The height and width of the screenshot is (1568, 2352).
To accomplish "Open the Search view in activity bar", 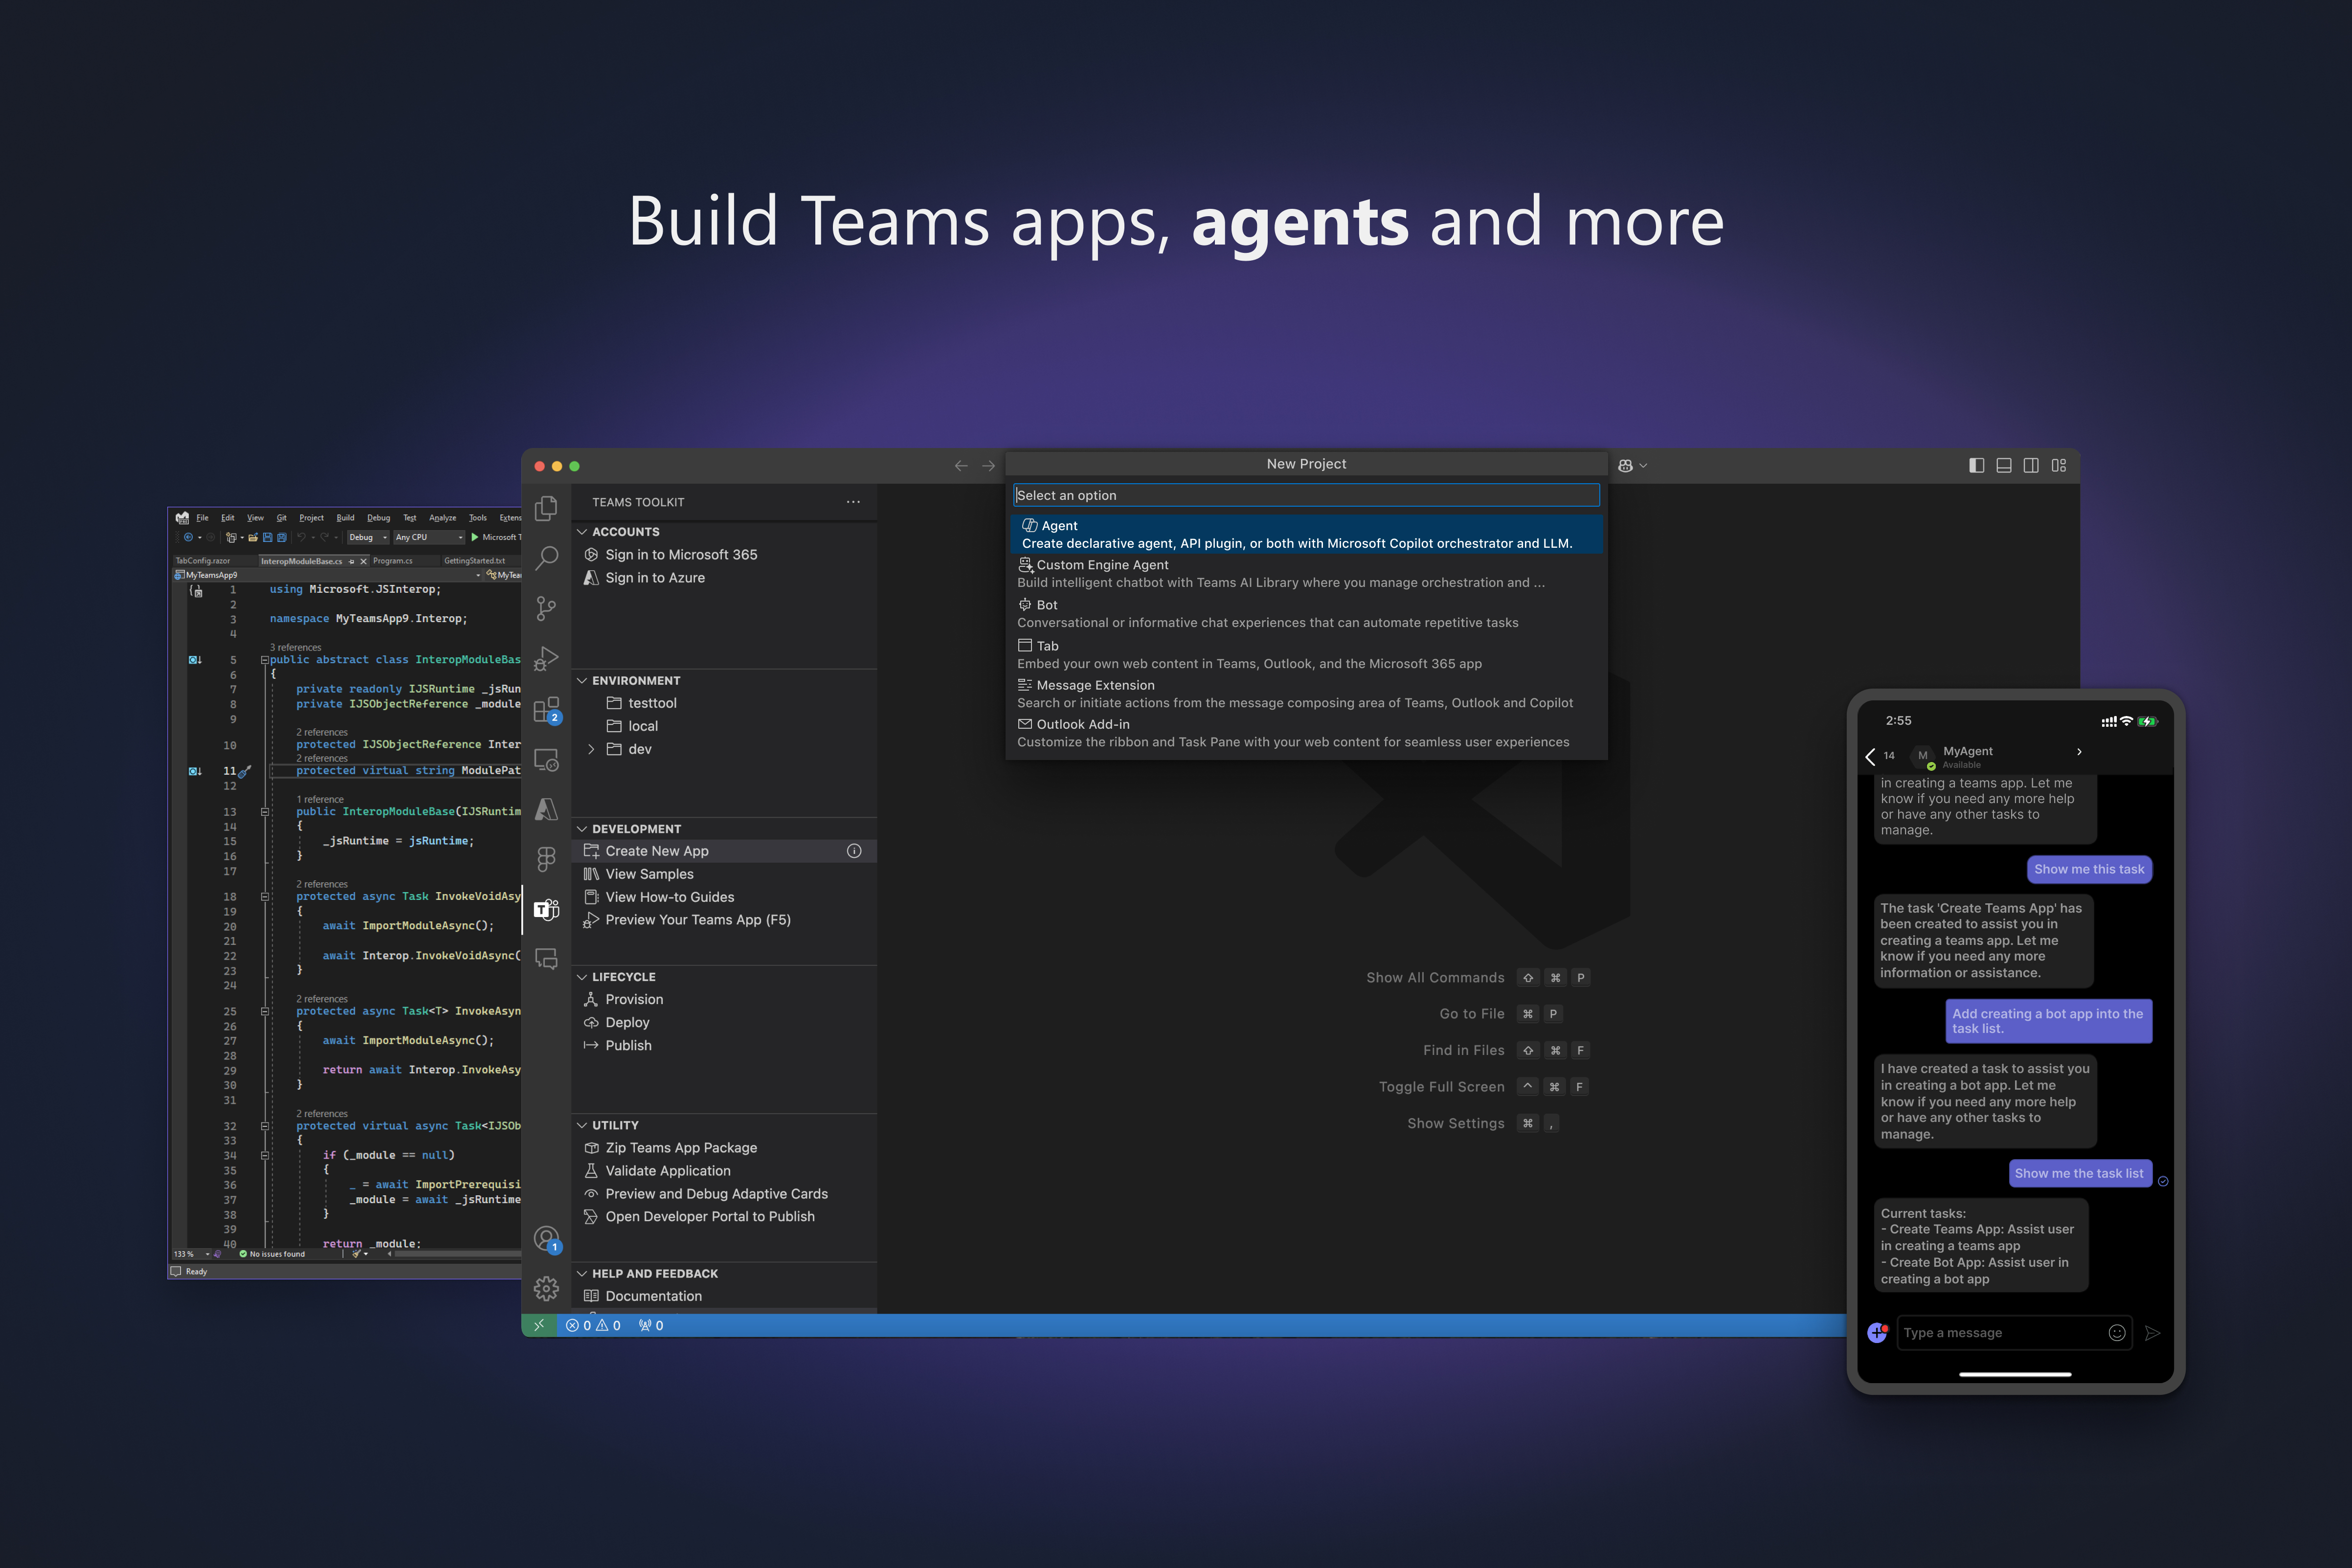I will tap(546, 558).
